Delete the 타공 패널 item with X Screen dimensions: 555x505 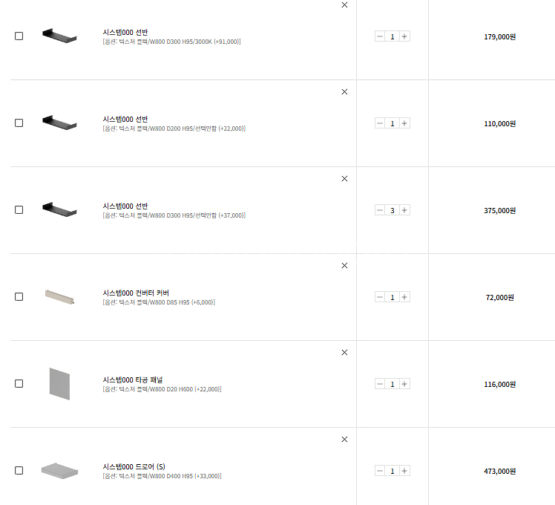point(344,352)
